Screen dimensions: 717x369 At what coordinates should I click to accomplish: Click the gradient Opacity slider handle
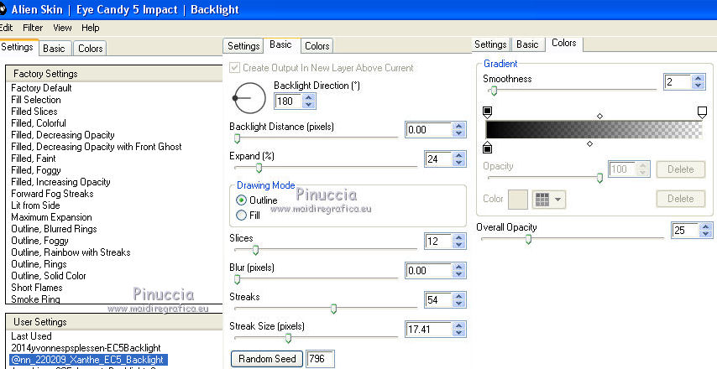(599, 178)
